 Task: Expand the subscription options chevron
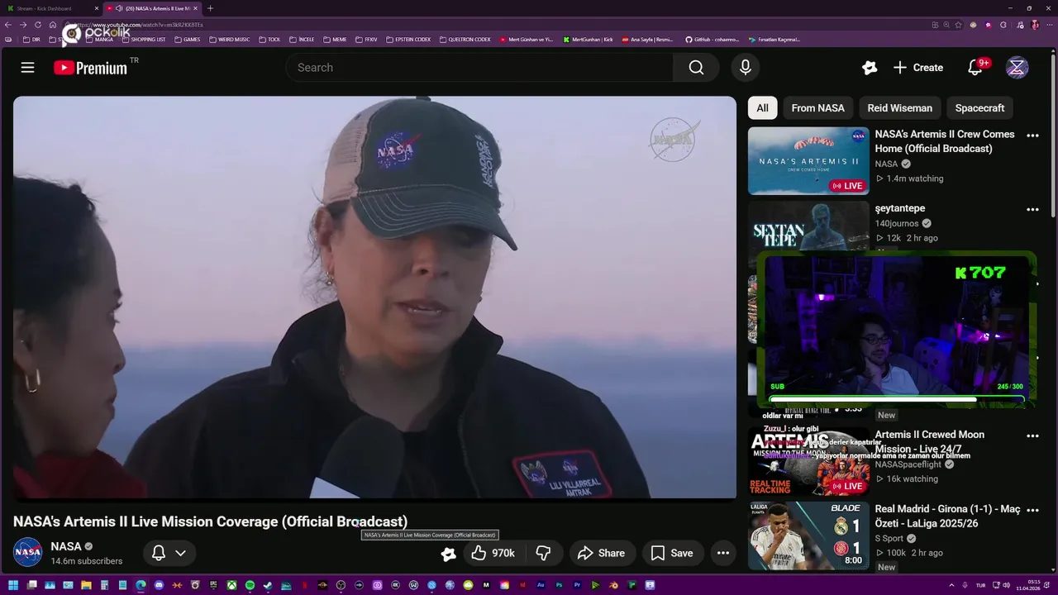(180, 553)
